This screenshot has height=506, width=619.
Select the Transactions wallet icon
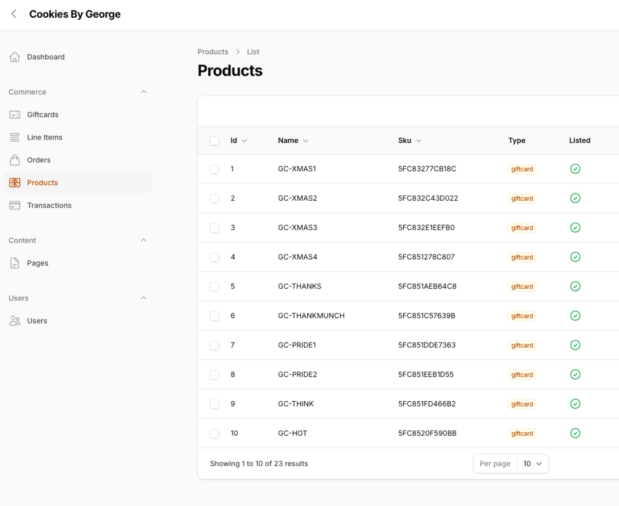15,205
